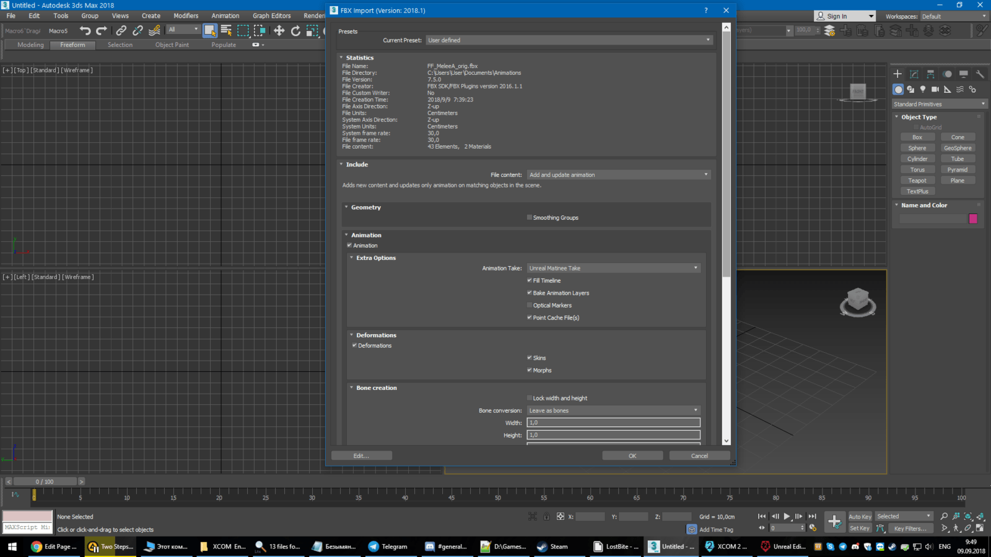Click the Undo arrow in 3ds Max toolbar

coord(85,30)
